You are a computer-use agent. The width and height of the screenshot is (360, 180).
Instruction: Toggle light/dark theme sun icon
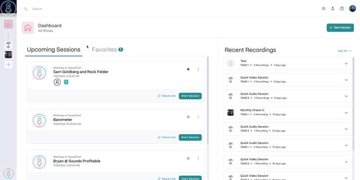coord(324,9)
